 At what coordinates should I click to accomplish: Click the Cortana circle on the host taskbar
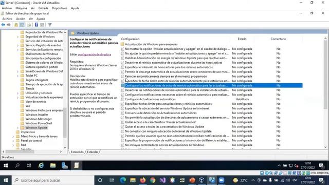(x=100, y=180)
